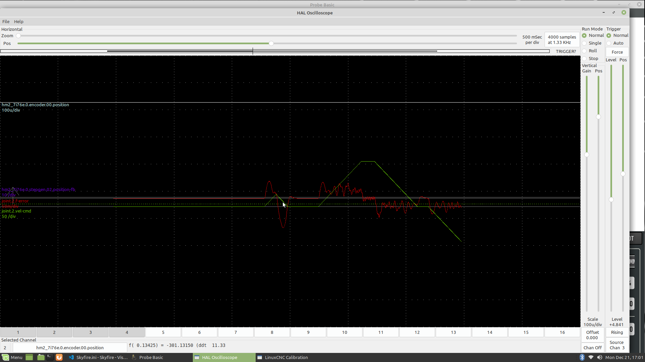
Task: Toggle the Rising trigger edge button
Action: pos(617,332)
